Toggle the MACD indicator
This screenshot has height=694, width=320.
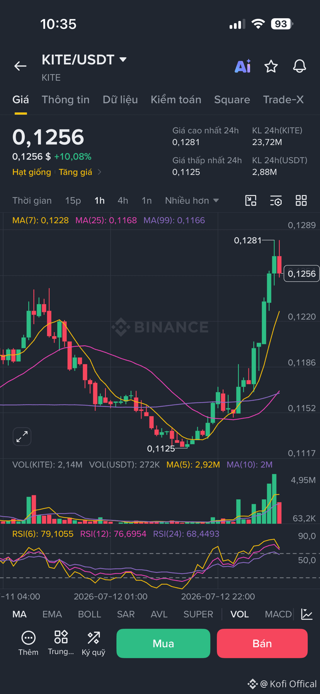[x=278, y=614]
